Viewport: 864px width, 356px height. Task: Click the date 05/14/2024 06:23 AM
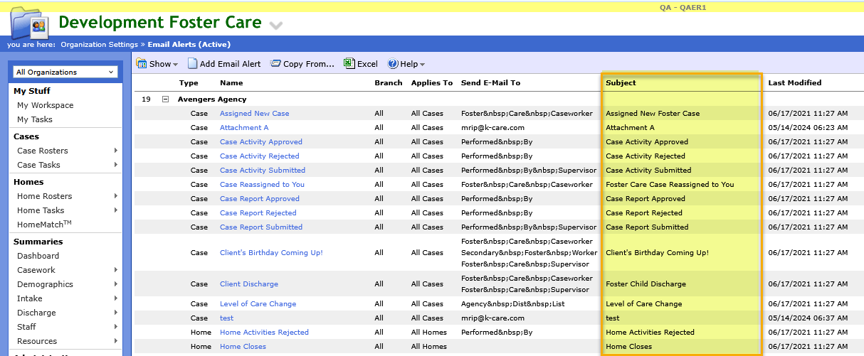click(808, 128)
